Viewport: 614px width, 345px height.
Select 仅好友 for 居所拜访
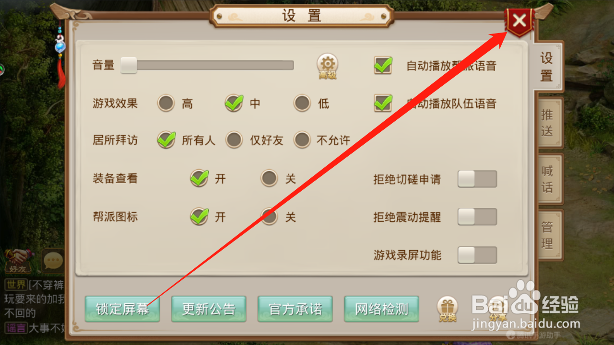[234, 140]
